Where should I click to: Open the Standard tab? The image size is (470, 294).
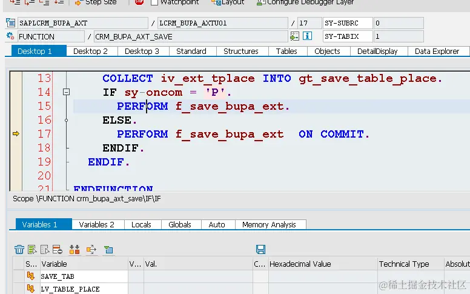coord(191,52)
